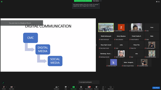Open the Apps panel
161x90 pixels.
[103, 87]
